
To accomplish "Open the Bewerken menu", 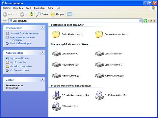I will click(18, 8).
